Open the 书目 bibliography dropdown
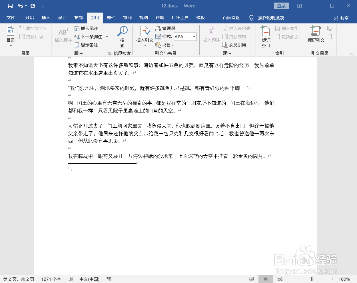The height and width of the screenshot is (283, 357). [165, 45]
